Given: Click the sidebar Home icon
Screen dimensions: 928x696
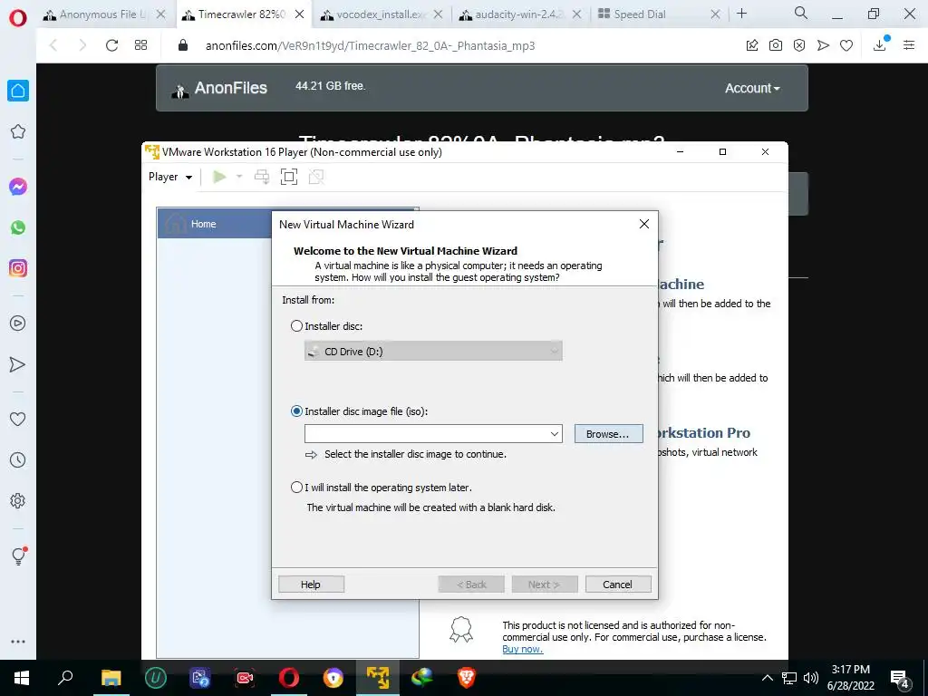Looking at the screenshot, I should (18, 91).
